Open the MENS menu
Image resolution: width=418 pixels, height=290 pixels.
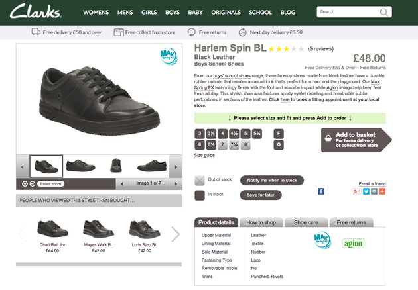pos(125,12)
